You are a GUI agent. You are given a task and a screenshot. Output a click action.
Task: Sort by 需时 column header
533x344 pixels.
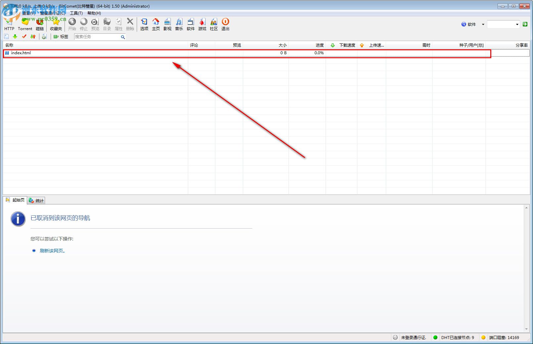pos(409,45)
